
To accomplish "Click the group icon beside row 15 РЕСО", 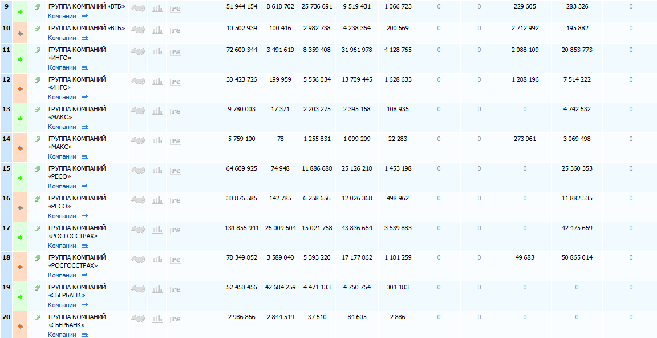I will [38, 169].
